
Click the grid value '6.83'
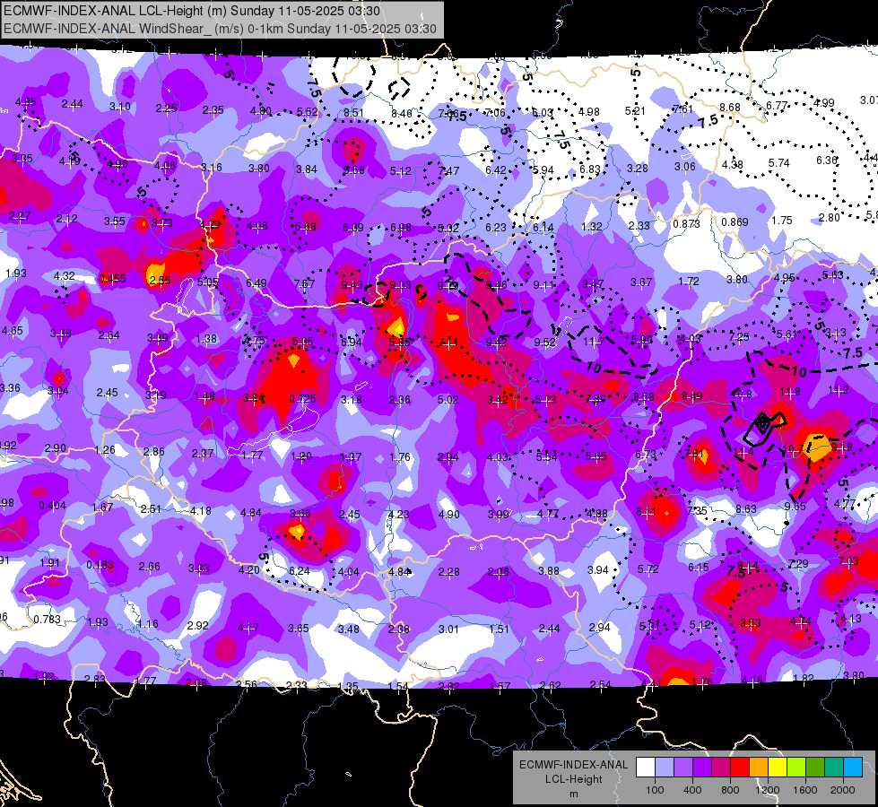pyautogui.click(x=589, y=169)
